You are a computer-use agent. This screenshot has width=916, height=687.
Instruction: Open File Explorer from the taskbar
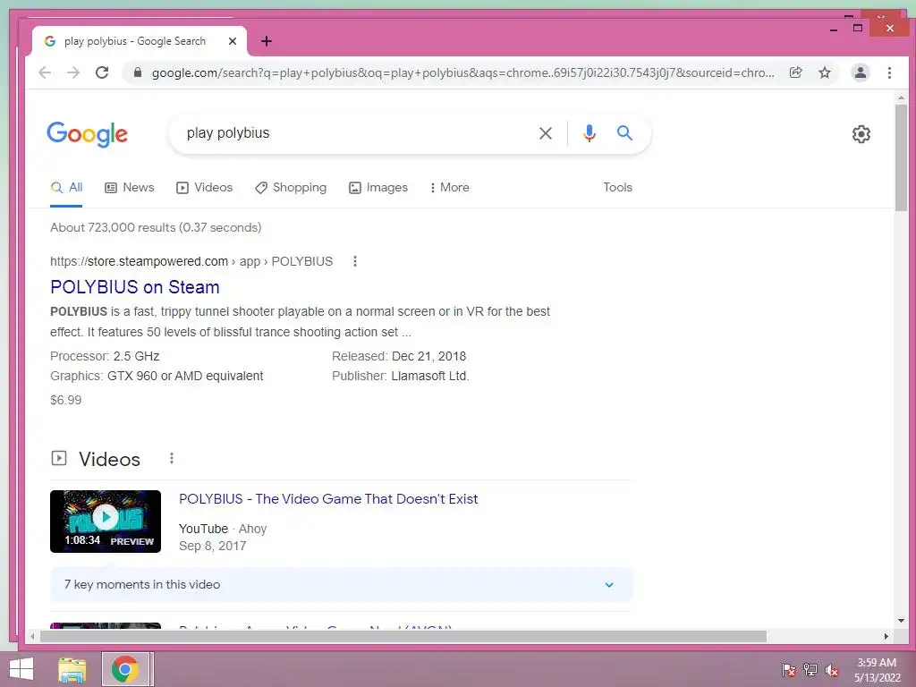(x=72, y=669)
